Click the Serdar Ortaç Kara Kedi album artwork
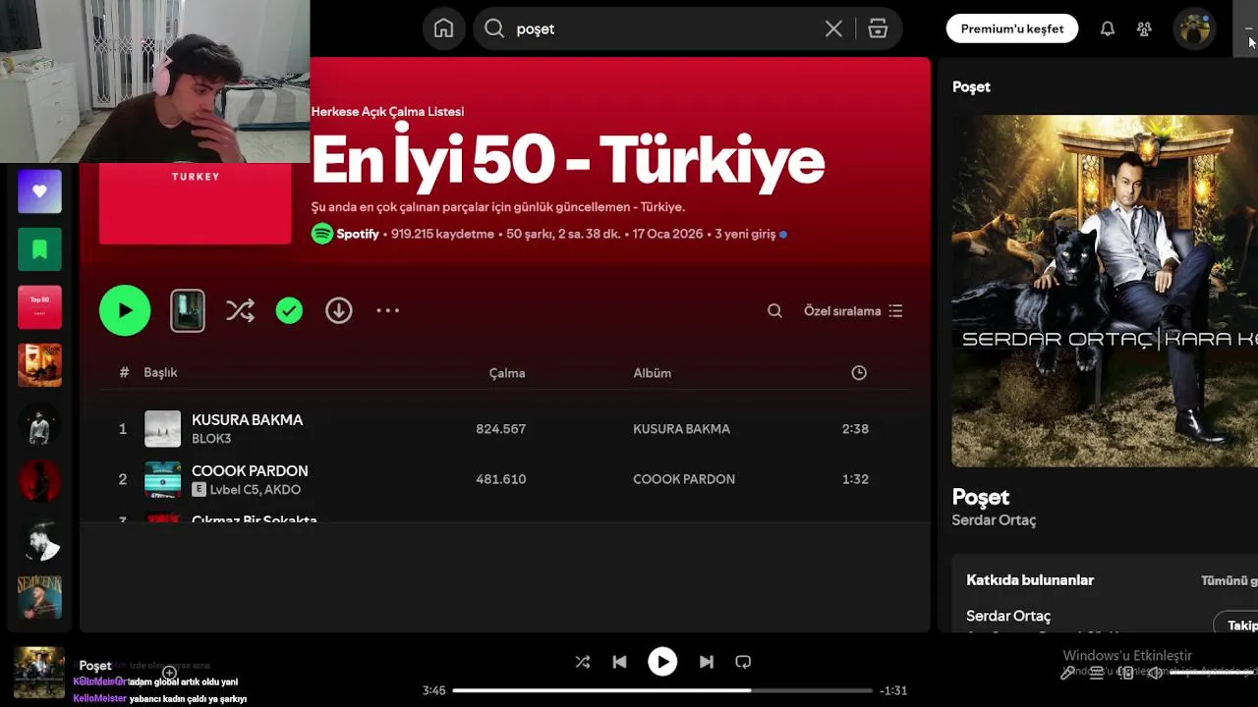Viewport: 1258px width, 707px height. pyautogui.click(x=1105, y=291)
